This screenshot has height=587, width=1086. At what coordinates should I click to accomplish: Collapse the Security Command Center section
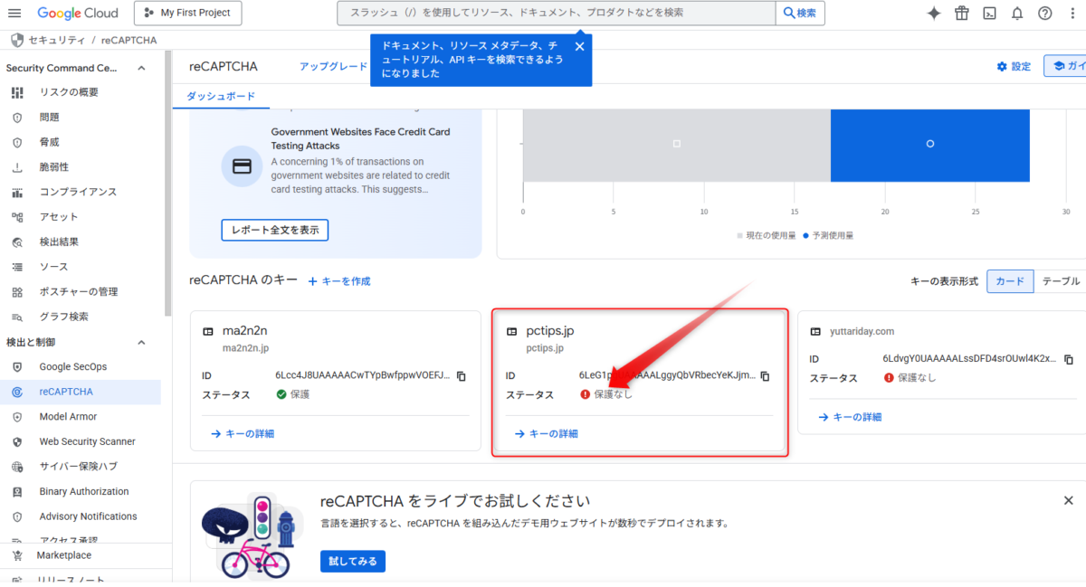click(x=140, y=67)
